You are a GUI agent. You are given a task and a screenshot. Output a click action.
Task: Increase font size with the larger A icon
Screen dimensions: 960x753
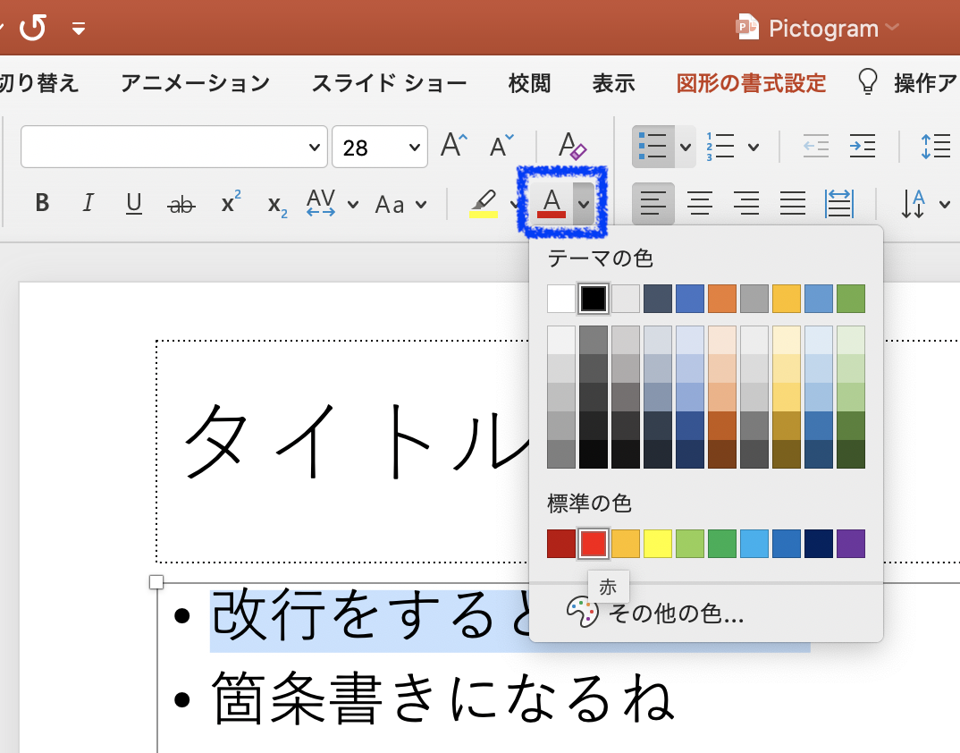click(x=454, y=146)
